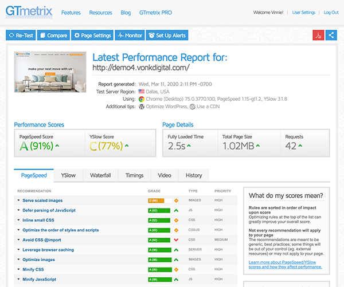This screenshot has width=344, height=287.
Task: Click orange diamond icon on Serve scaled images row
Action: coord(176,200)
